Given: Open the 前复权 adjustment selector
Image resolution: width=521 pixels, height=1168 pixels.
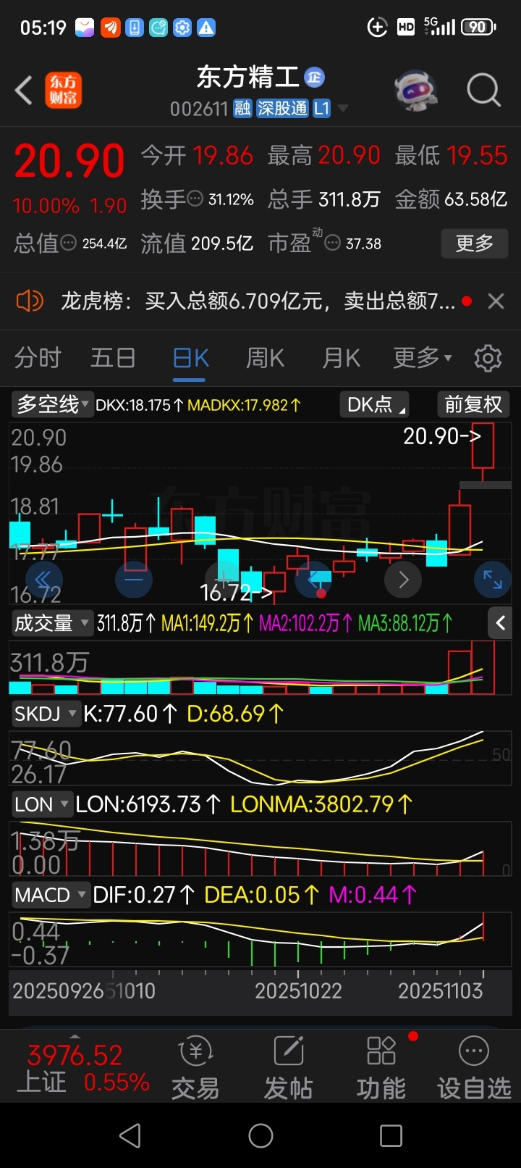Looking at the screenshot, I should [473, 404].
